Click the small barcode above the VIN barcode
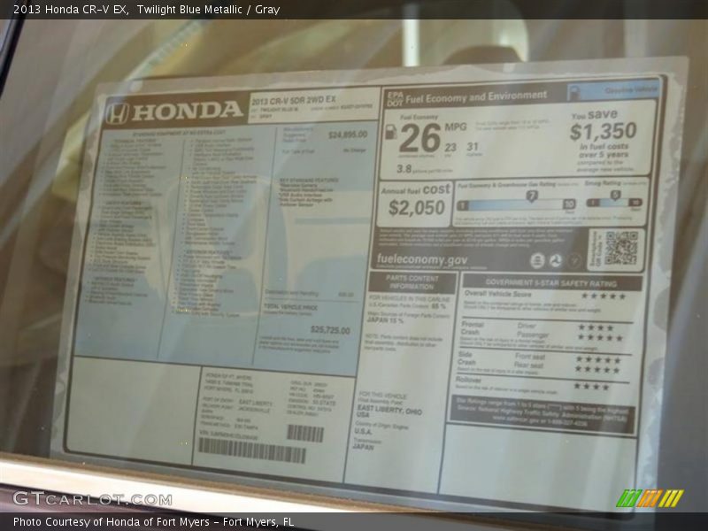 (x=305, y=434)
